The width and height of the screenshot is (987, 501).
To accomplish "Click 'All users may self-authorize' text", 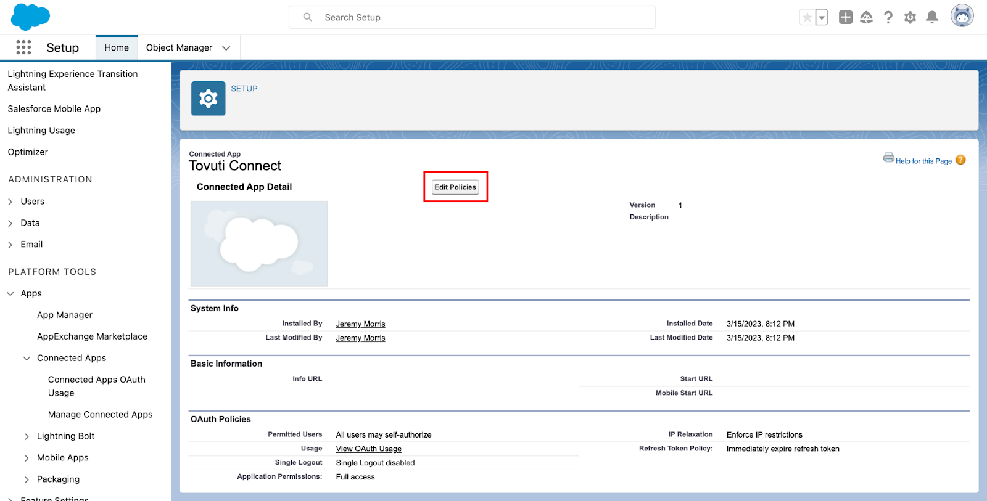I will [384, 435].
